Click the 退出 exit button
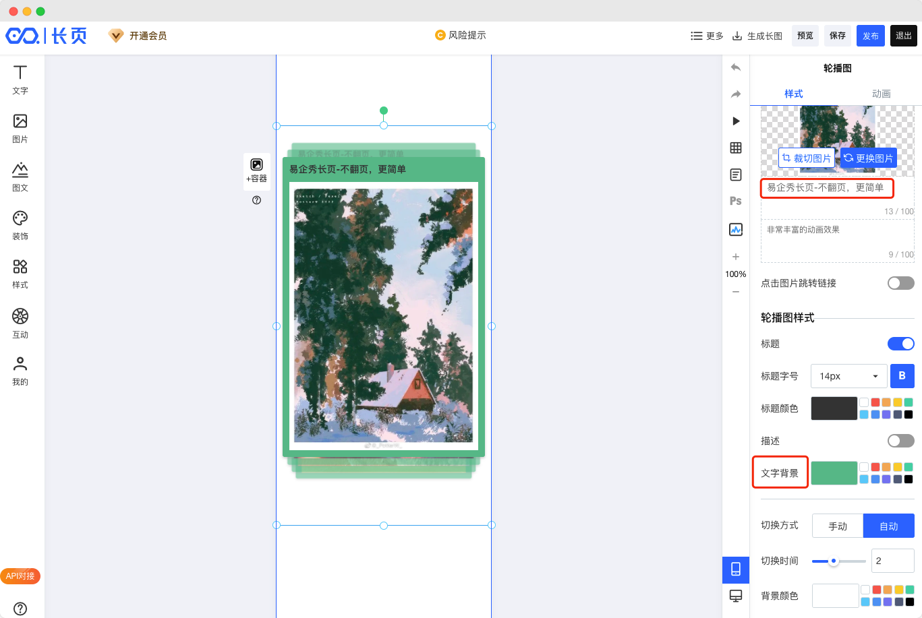The image size is (922, 618). [x=904, y=36]
